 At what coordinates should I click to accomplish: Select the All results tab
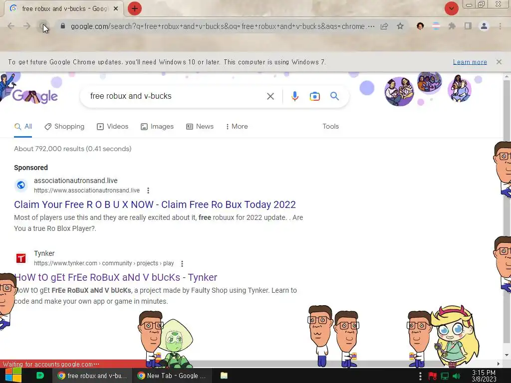tap(23, 127)
